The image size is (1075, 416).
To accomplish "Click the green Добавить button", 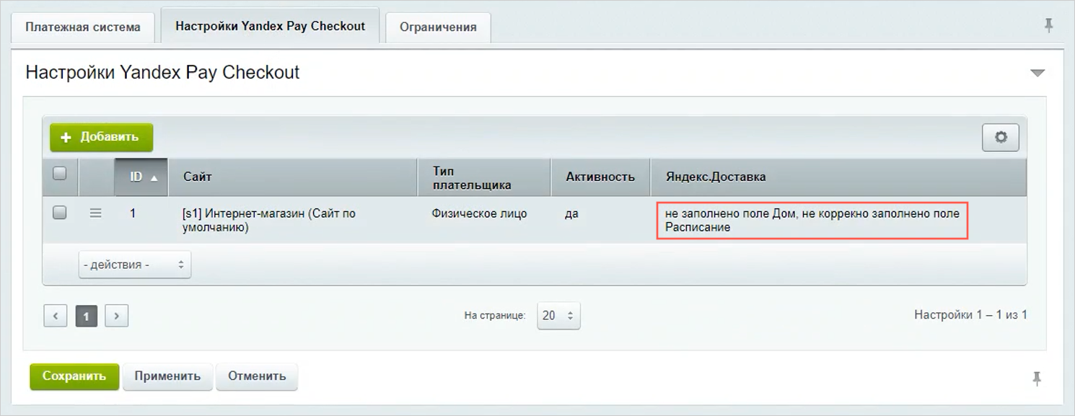I will click(101, 137).
